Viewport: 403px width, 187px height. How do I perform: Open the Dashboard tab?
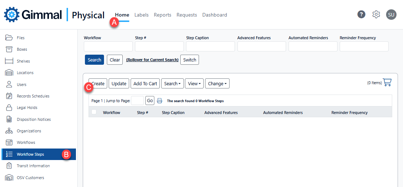(x=214, y=15)
